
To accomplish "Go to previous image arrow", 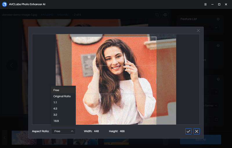I will click(12, 65).
